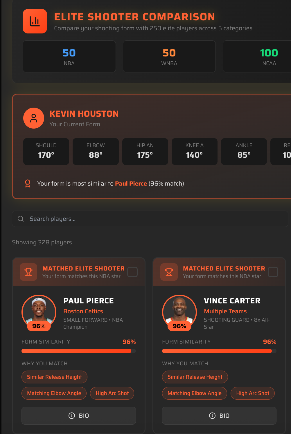Click the info icon inside Vince Carter's BIO button
Viewport: 291px width, 434px height.
212,416
